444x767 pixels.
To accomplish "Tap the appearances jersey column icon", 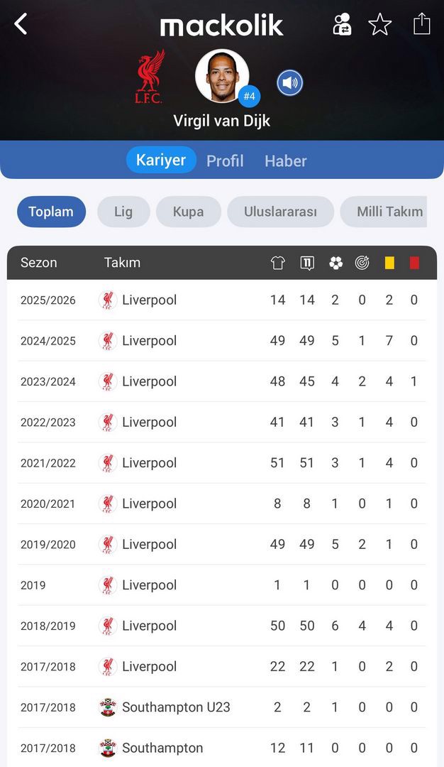I will click(x=277, y=263).
